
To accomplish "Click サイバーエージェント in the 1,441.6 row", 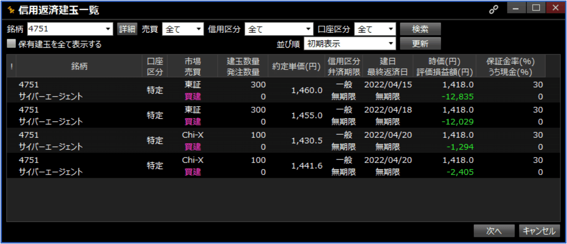I will 50,172.
